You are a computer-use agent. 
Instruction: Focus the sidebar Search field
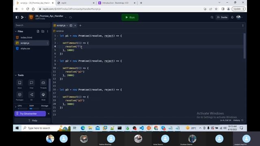32,25
